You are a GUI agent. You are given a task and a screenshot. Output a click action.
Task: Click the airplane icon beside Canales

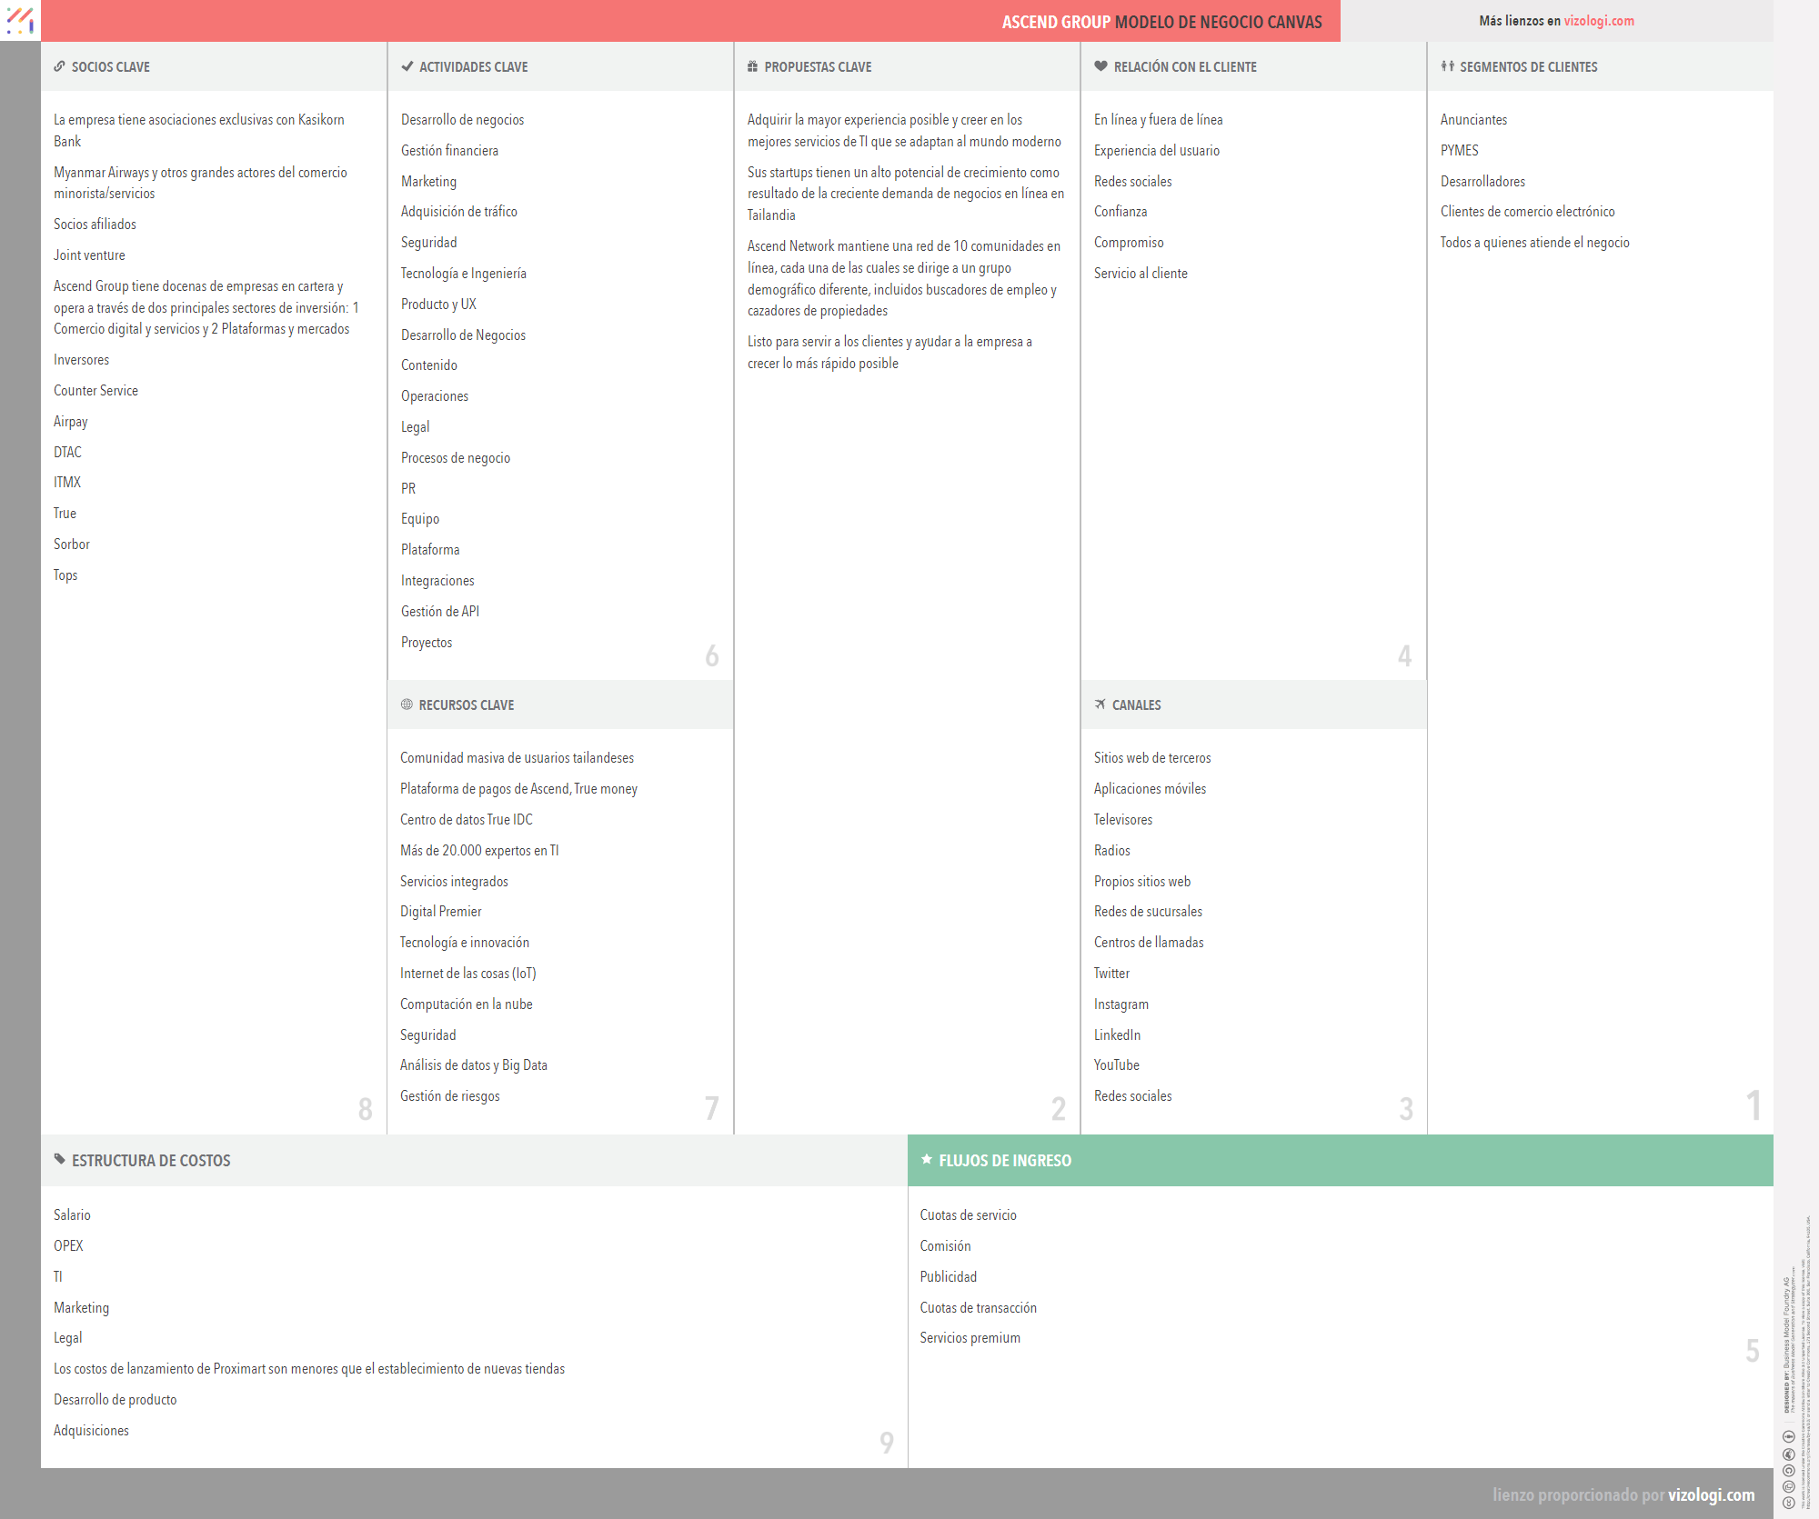[x=1100, y=705]
